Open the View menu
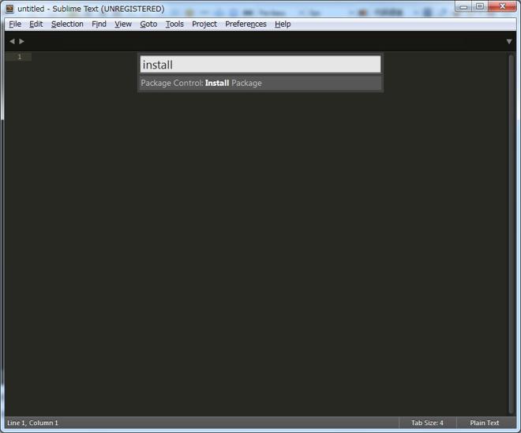Screen dimensions: 521x433 123,24
